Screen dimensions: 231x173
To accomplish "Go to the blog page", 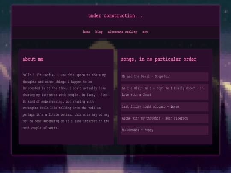I will point(99,32).
